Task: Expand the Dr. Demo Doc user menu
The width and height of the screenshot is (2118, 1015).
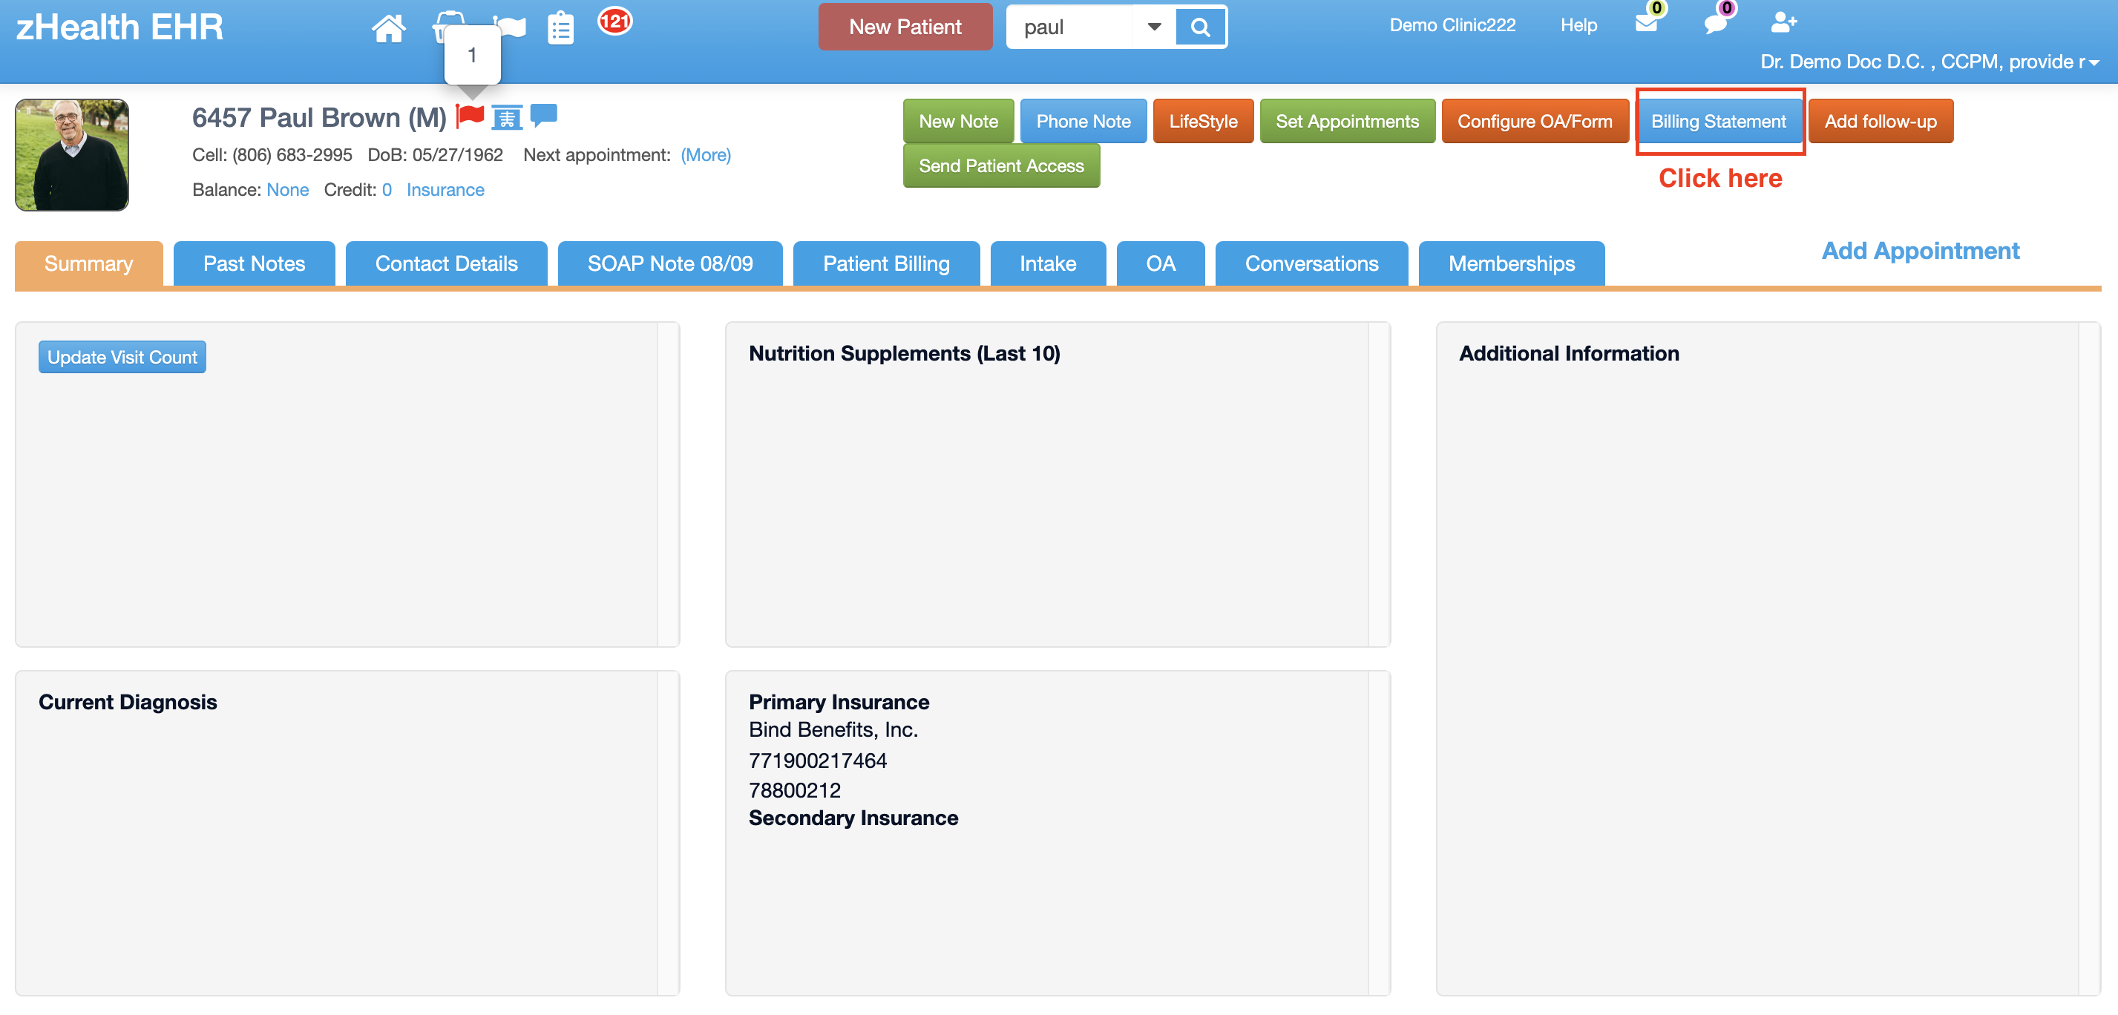Action: 1929,62
